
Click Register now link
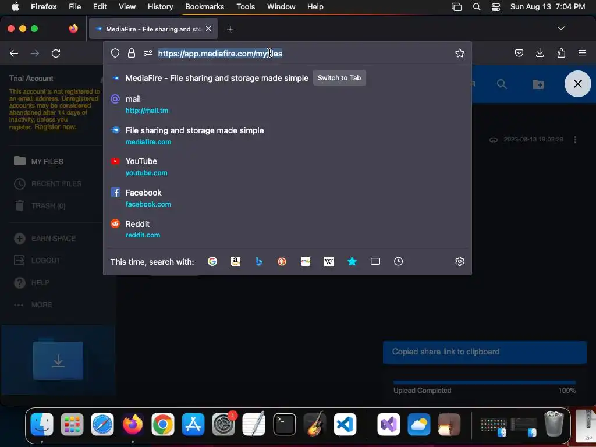tap(55, 127)
